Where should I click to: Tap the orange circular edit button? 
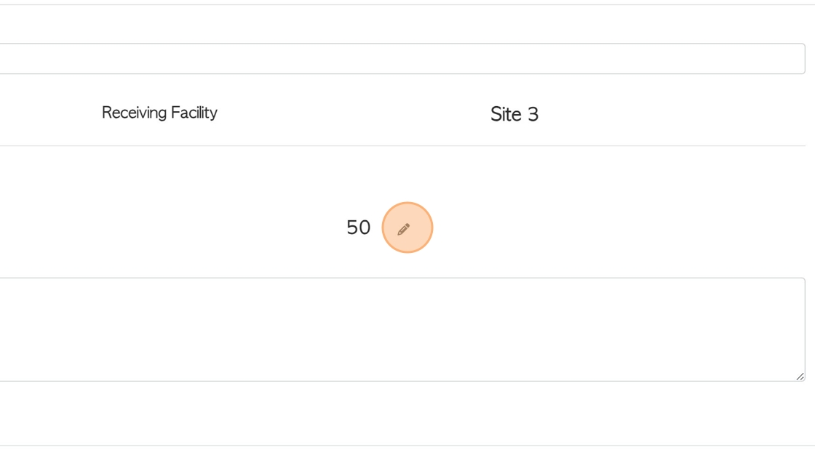pos(407,227)
